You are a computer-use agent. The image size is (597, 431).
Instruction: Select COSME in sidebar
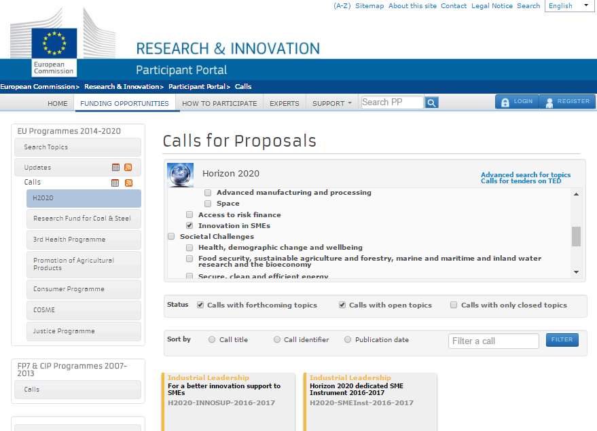[84, 310]
